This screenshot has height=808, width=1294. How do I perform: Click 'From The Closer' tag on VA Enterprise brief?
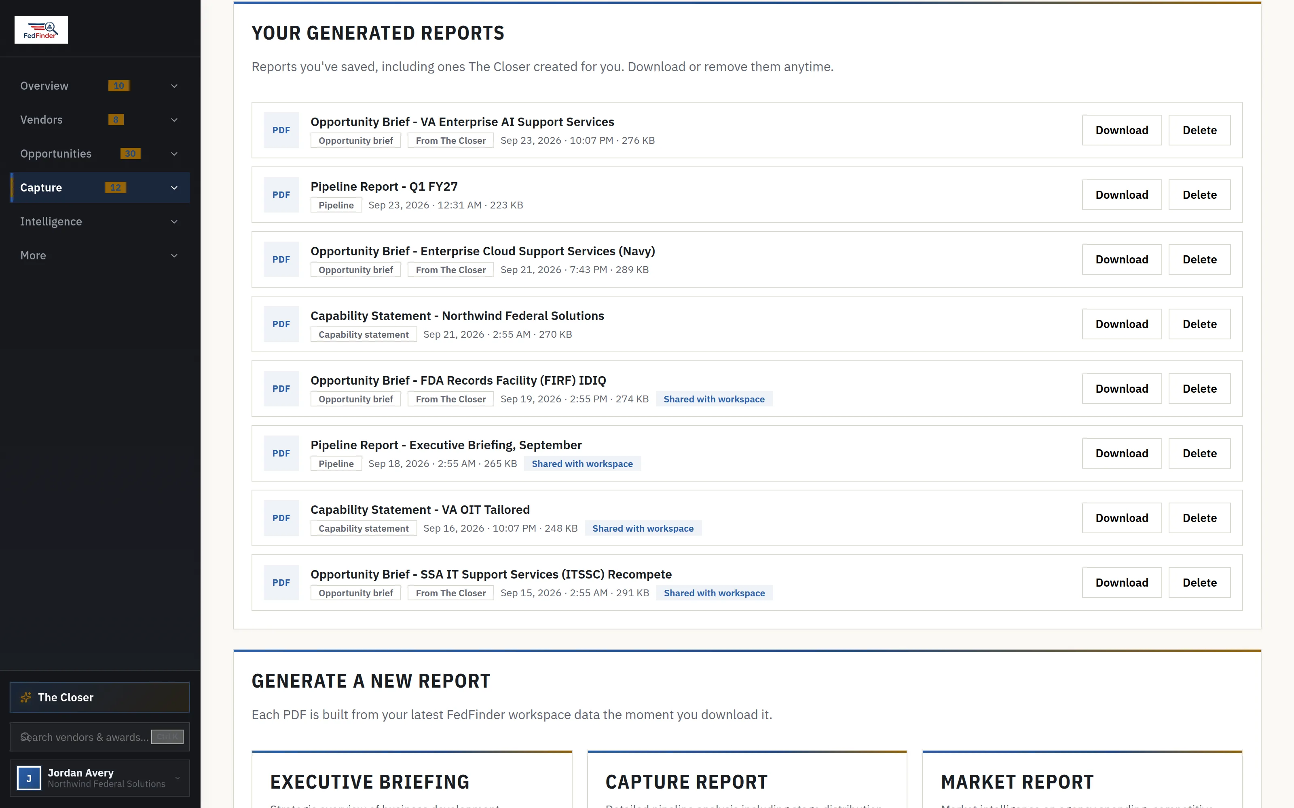(451, 141)
